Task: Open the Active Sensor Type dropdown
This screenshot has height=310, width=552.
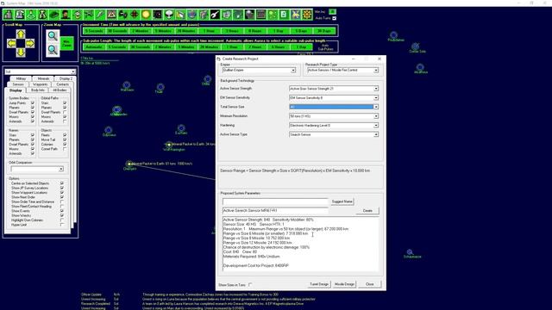Action: pyautogui.click(x=376, y=134)
